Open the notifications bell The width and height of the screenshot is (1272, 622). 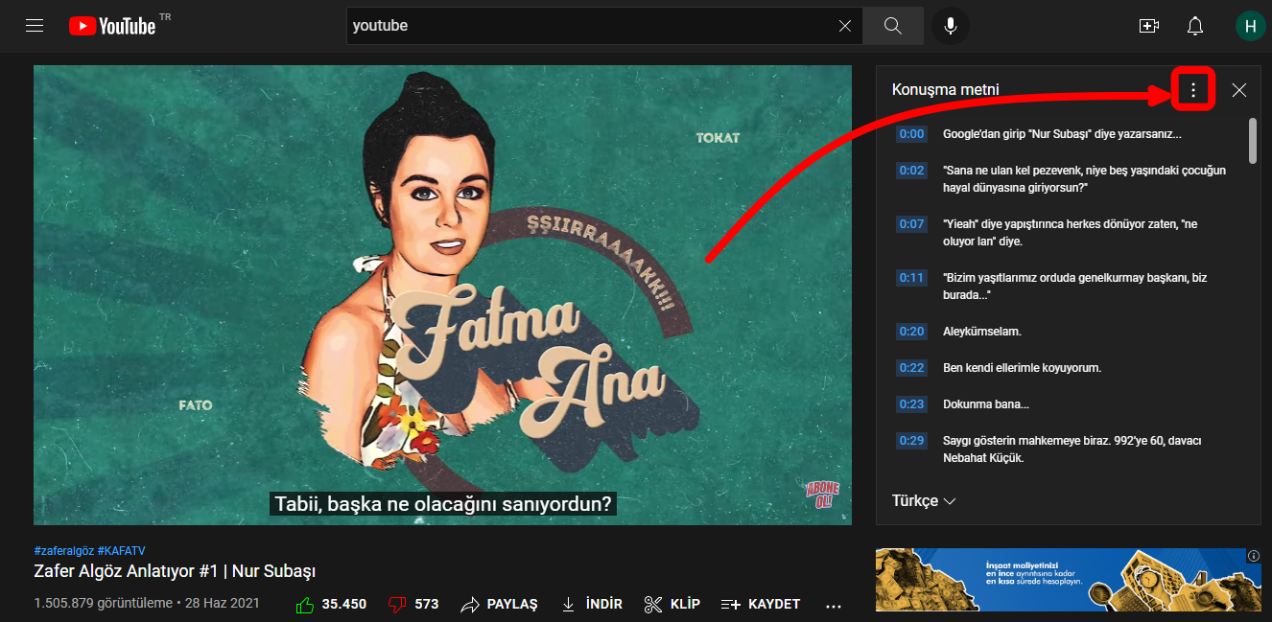[1195, 26]
